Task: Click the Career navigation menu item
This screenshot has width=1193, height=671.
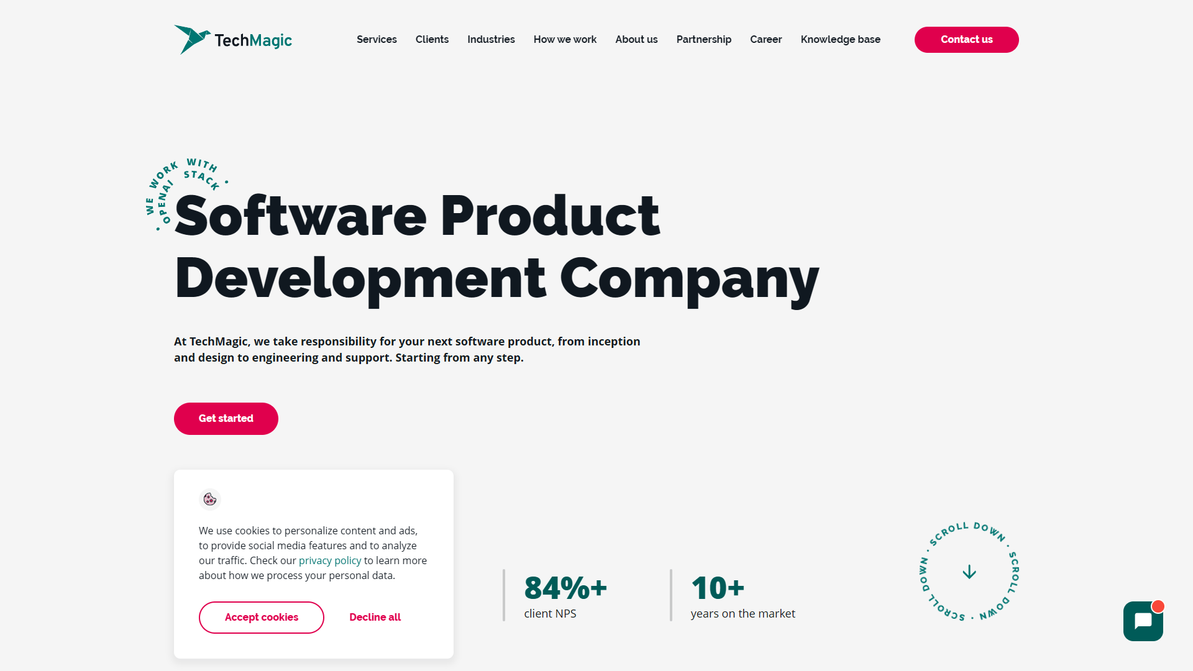Action: pos(766,39)
